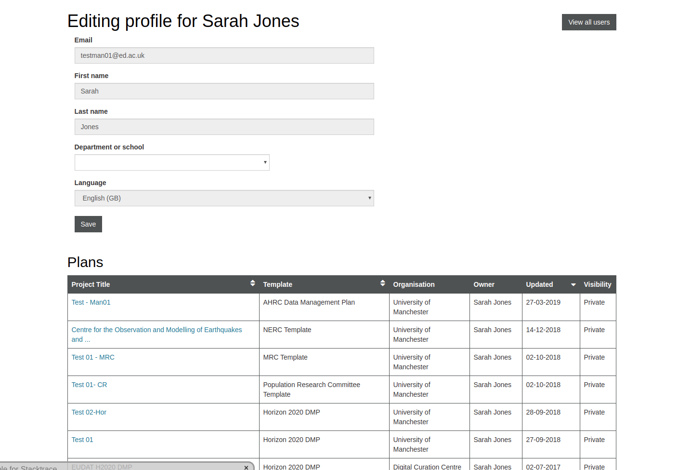Viewport: 691px width, 470px height.
Task: Click the close icon on the bottom notification
Action: (246, 467)
